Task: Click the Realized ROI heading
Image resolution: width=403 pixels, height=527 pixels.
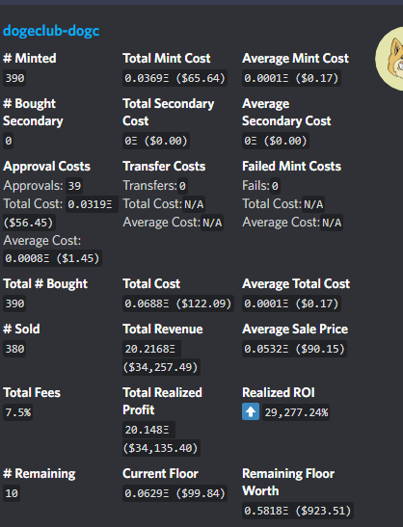Action: tap(279, 392)
